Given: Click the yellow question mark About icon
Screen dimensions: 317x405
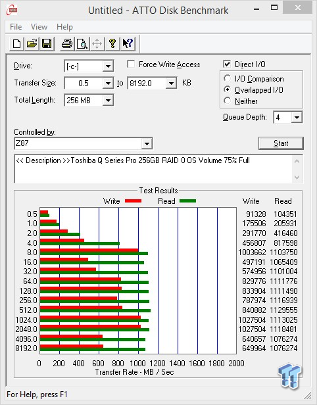Looking at the screenshot, I should [x=112, y=43].
